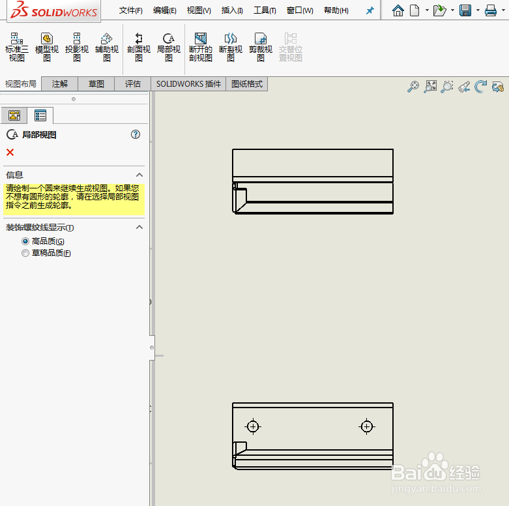Select the Model View (模型视图) tool
Screen dimensions: 509x506
pos(47,47)
